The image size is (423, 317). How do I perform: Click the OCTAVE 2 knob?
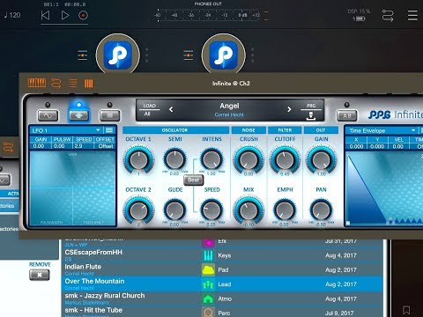[x=138, y=210]
